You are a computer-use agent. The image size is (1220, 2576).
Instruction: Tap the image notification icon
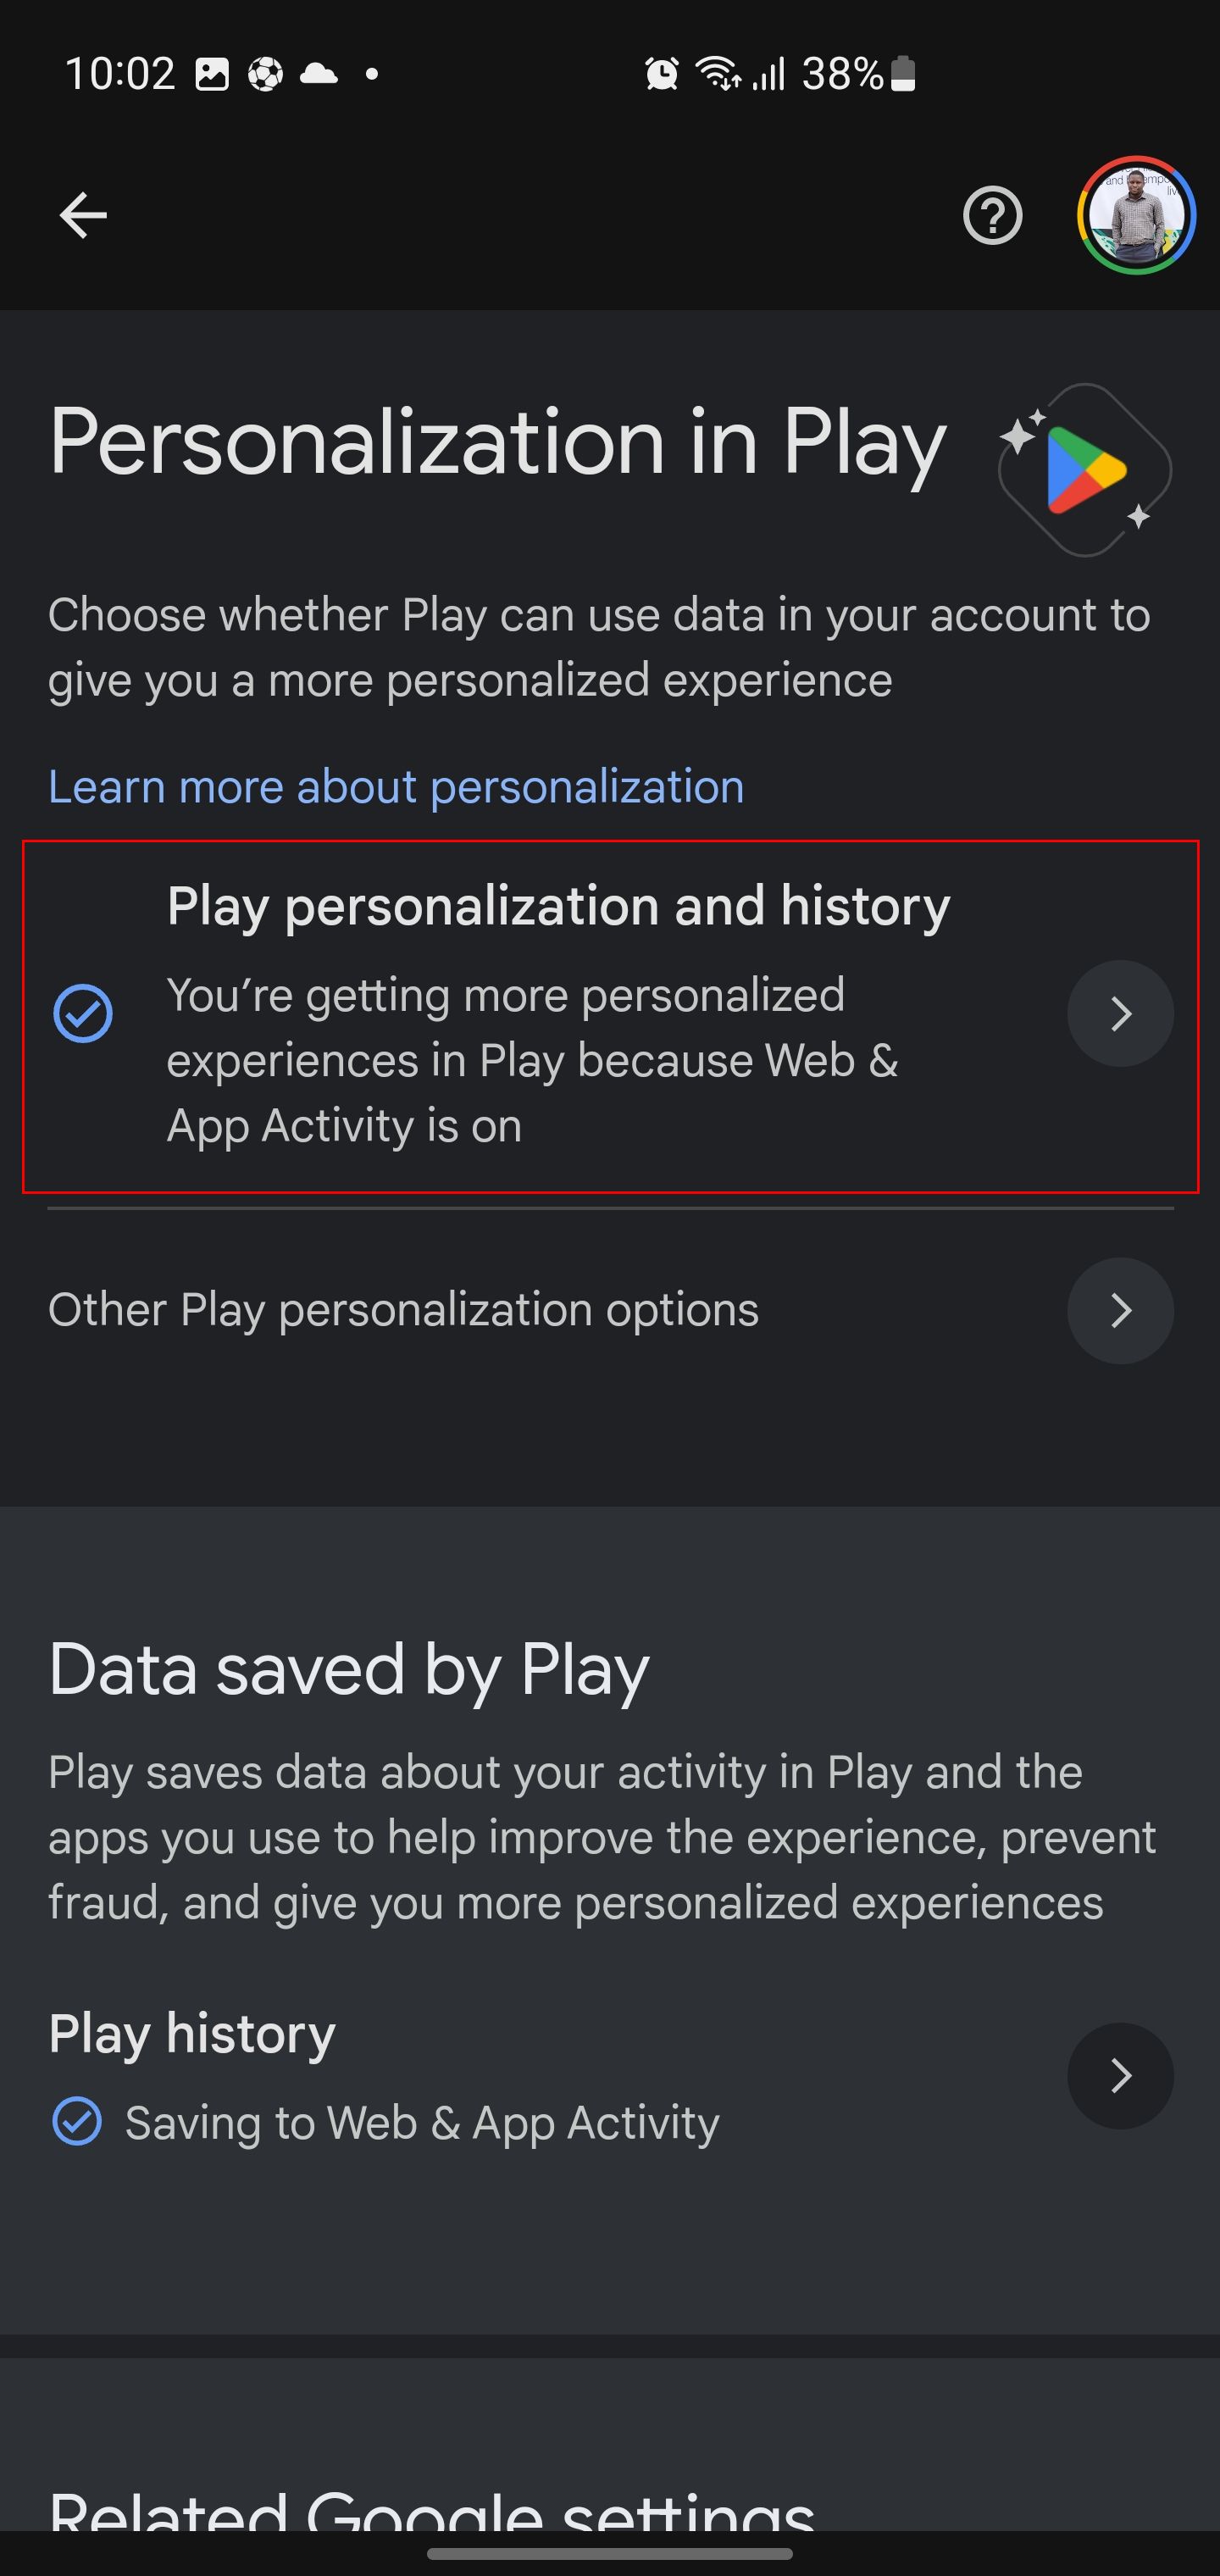(212, 74)
